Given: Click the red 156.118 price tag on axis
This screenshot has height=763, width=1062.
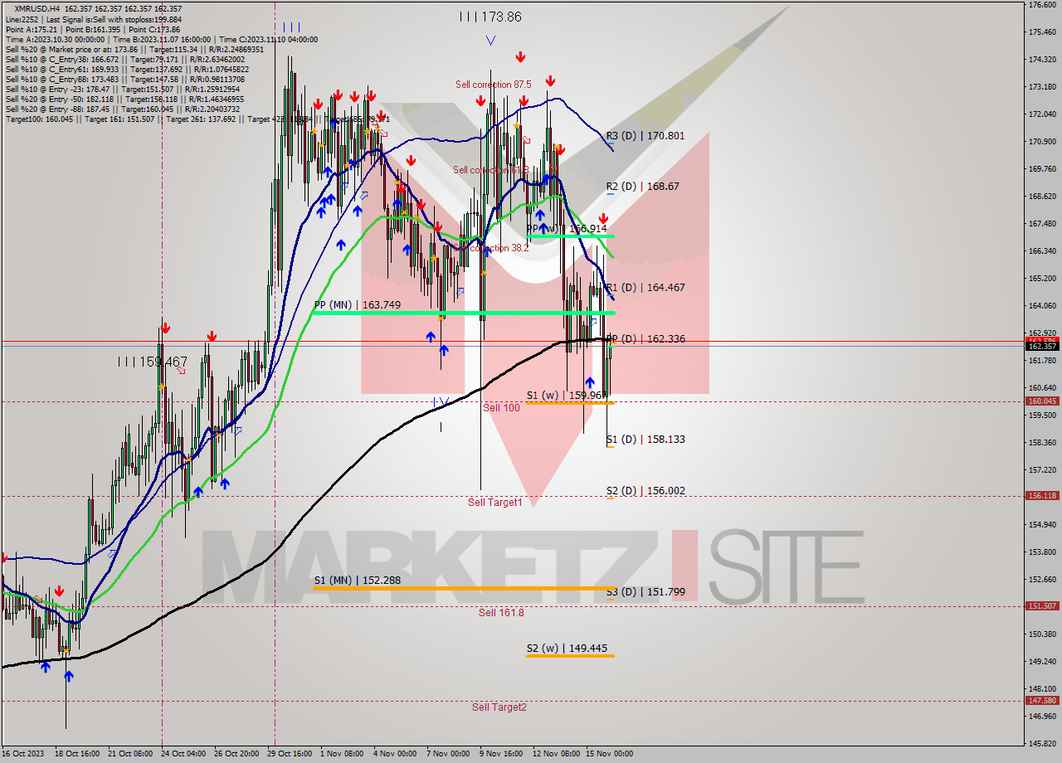Looking at the screenshot, I should pos(1043,495).
